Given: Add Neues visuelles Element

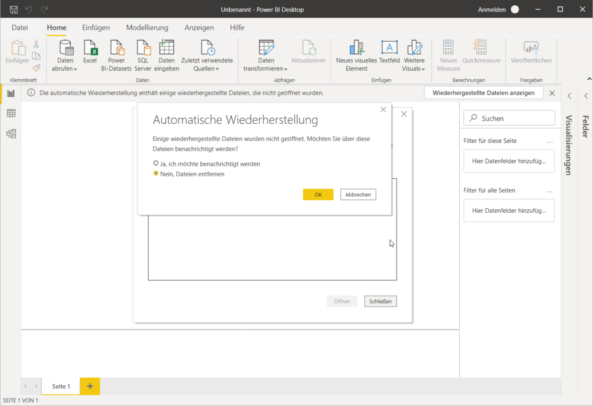Looking at the screenshot, I should pyautogui.click(x=356, y=56).
